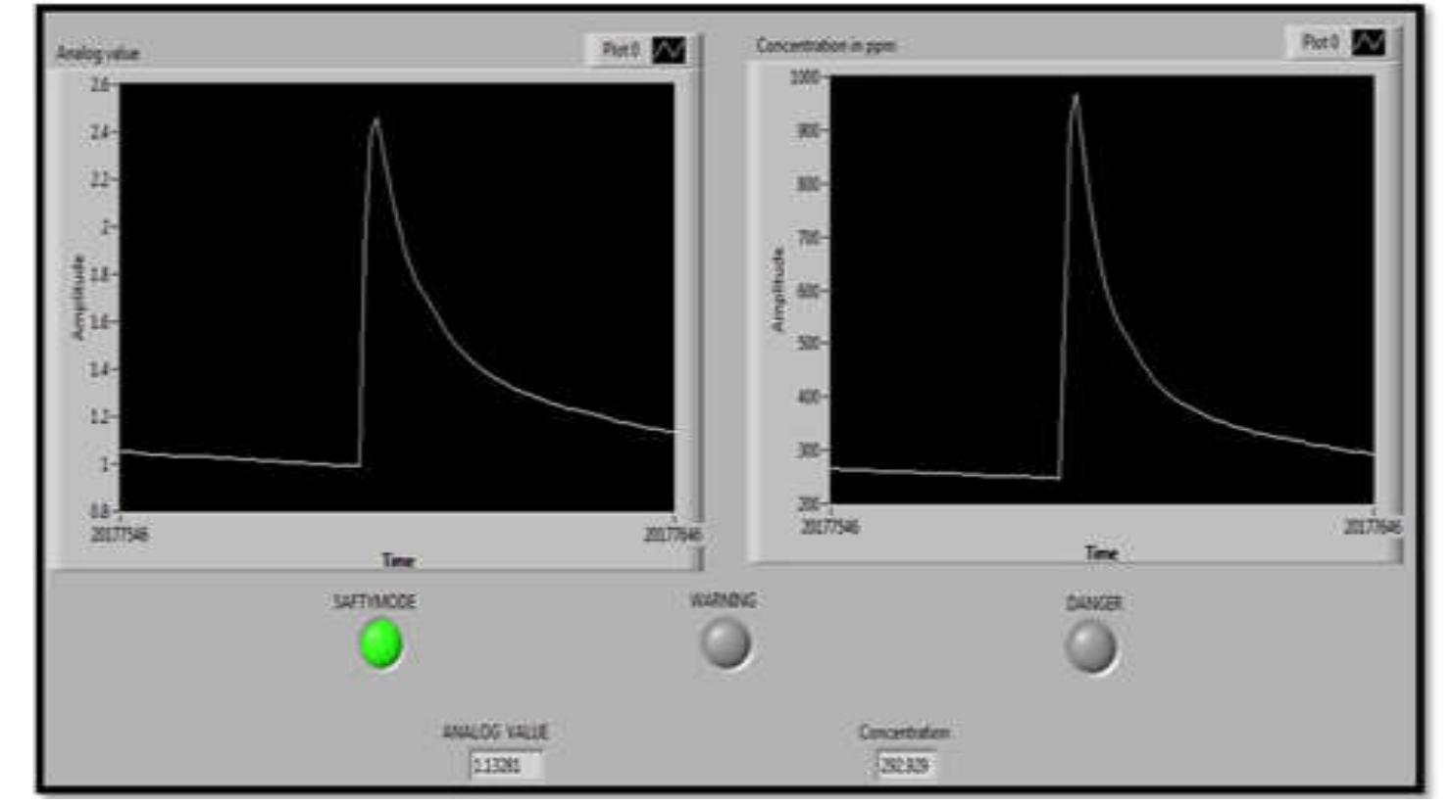Click the Concentration label above the value field
Image resolution: width=1452 pixels, height=805 pixels.
(904, 733)
